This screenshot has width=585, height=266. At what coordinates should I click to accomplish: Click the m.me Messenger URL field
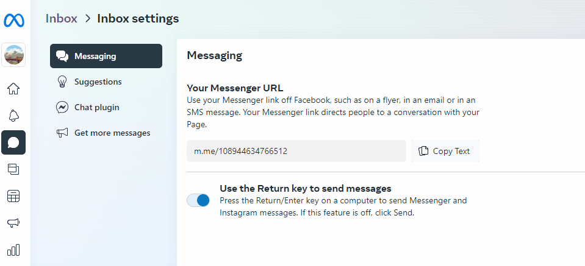(296, 151)
